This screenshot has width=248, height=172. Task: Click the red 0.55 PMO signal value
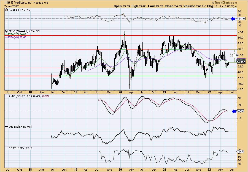point(45,96)
